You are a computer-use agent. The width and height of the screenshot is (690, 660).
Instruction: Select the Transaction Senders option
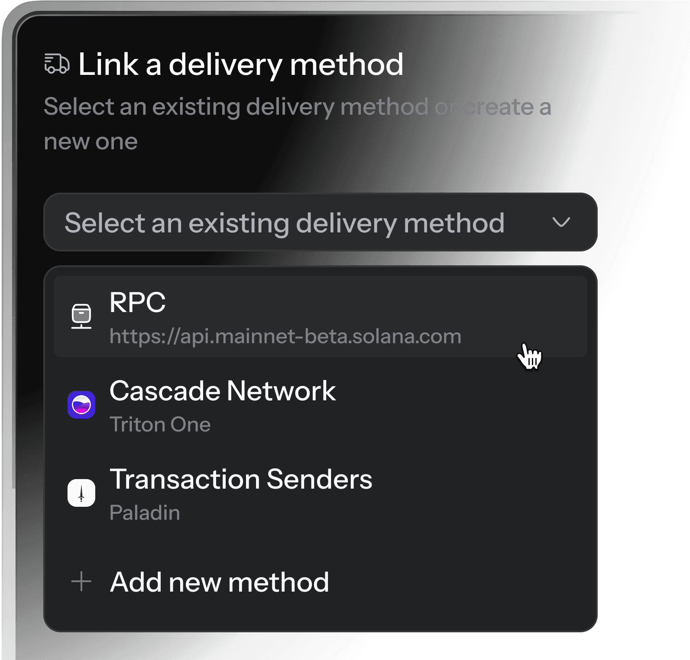click(x=320, y=493)
